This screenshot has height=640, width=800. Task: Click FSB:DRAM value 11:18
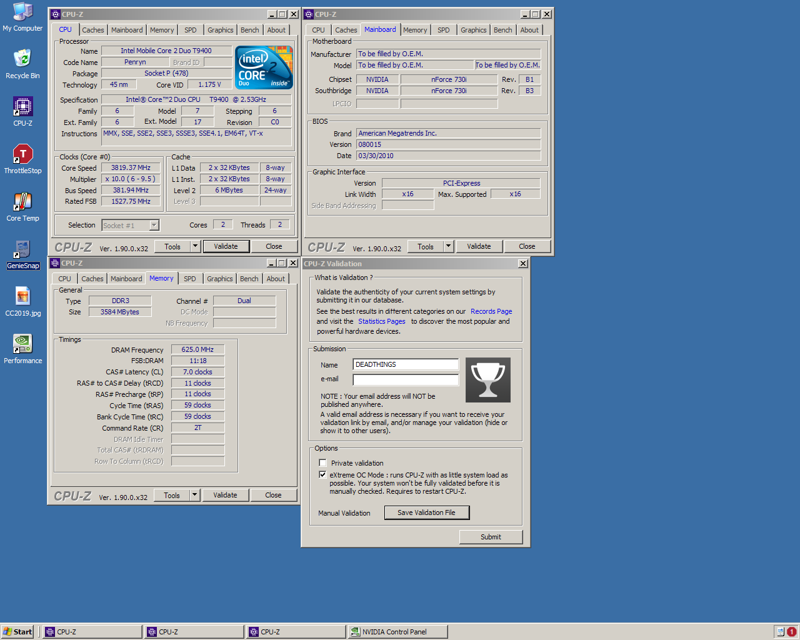pos(197,361)
